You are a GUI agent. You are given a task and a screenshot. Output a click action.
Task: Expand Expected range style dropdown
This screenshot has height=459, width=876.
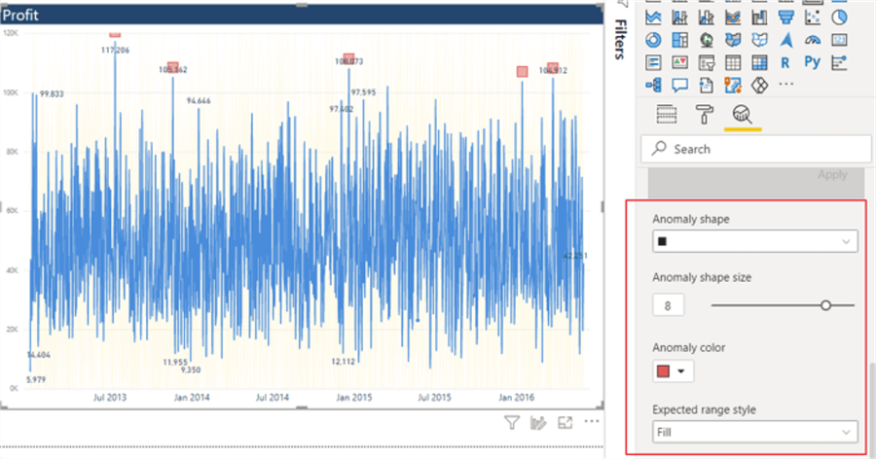[x=754, y=432]
